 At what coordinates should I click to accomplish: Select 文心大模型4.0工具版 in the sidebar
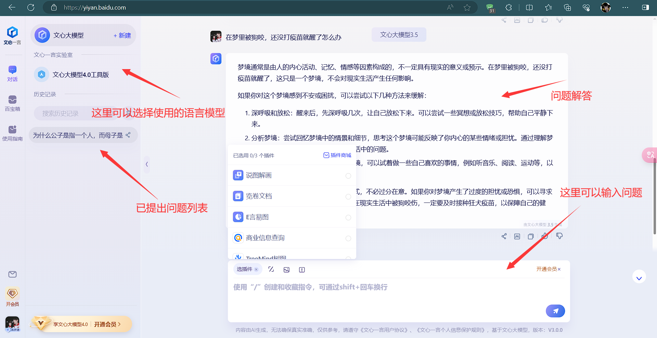pyautogui.click(x=80, y=75)
